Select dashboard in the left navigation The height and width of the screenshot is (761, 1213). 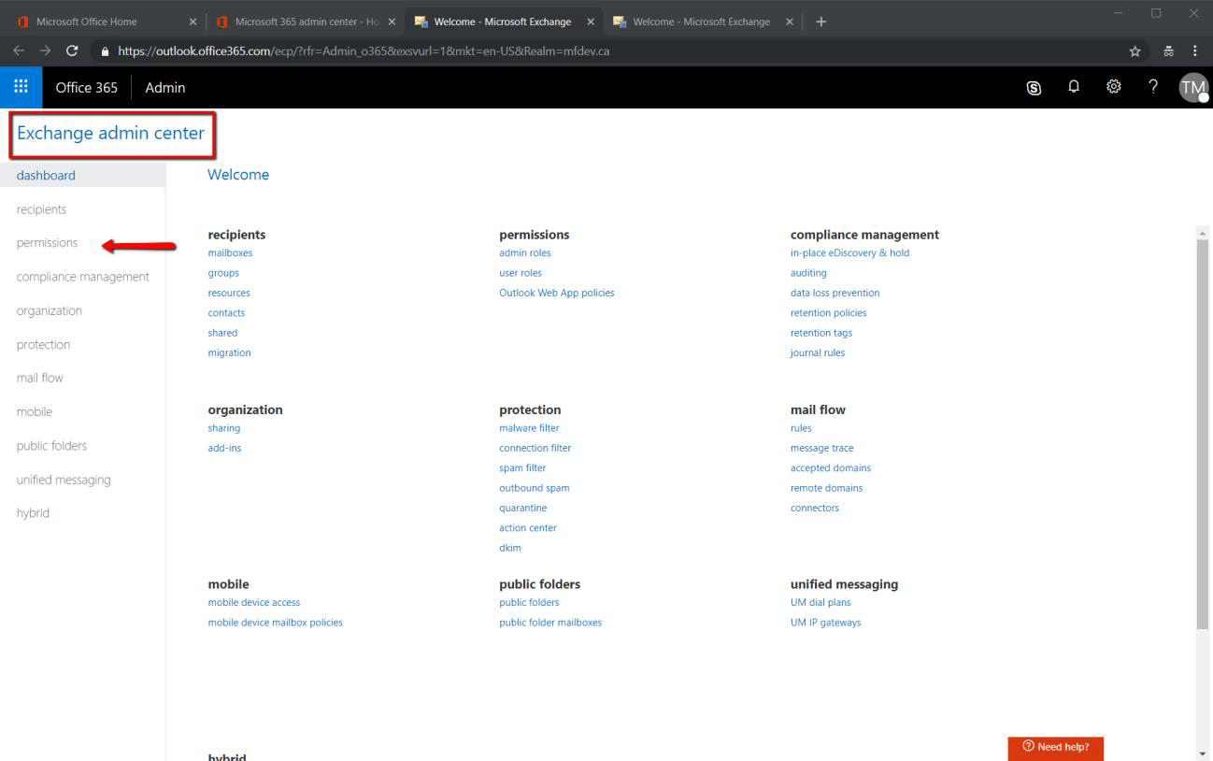tap(82, 175)
